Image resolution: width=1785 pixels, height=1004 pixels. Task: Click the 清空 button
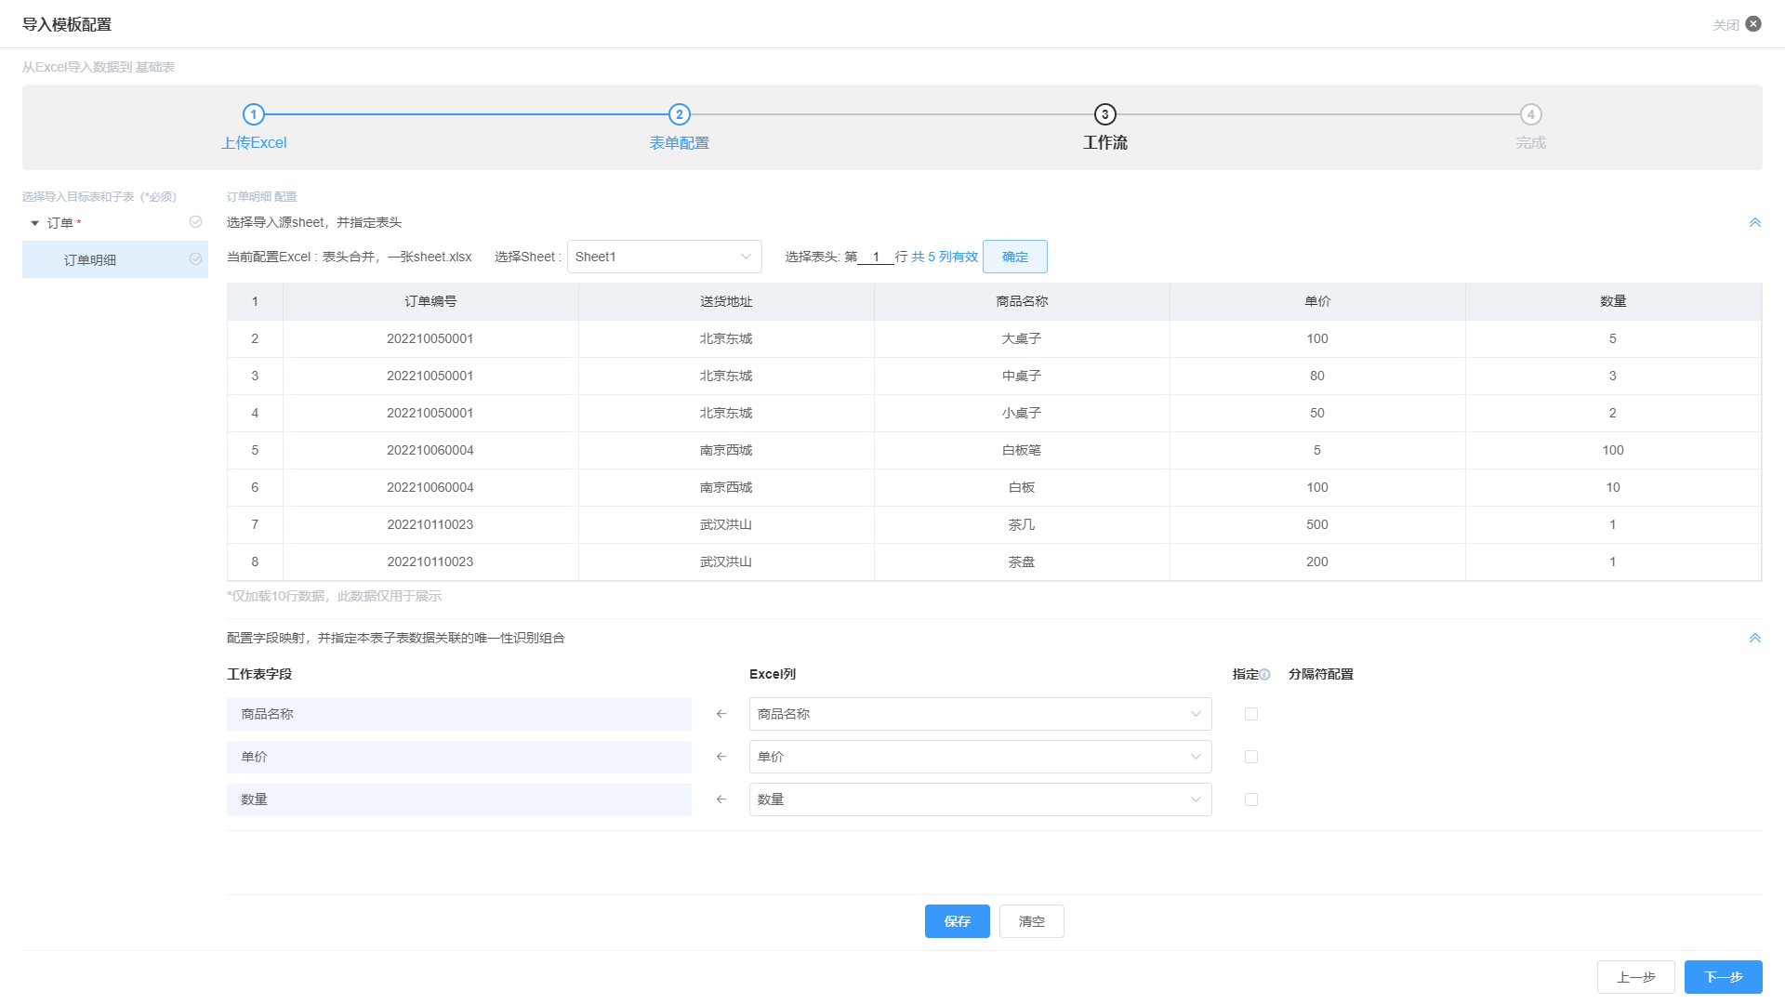point(1032,921)
